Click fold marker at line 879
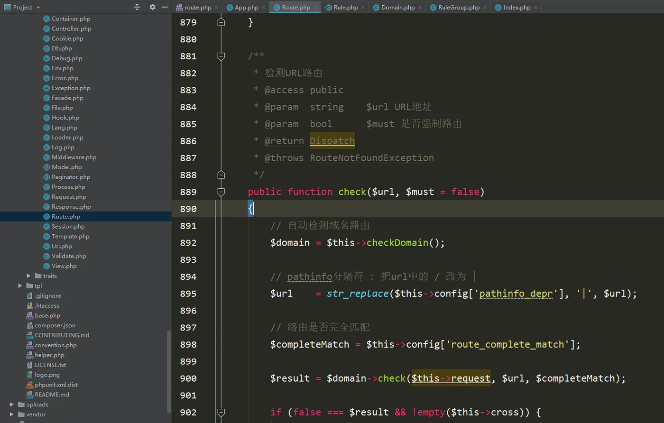This screenshot has width=664, height=423. click(221, 22)
